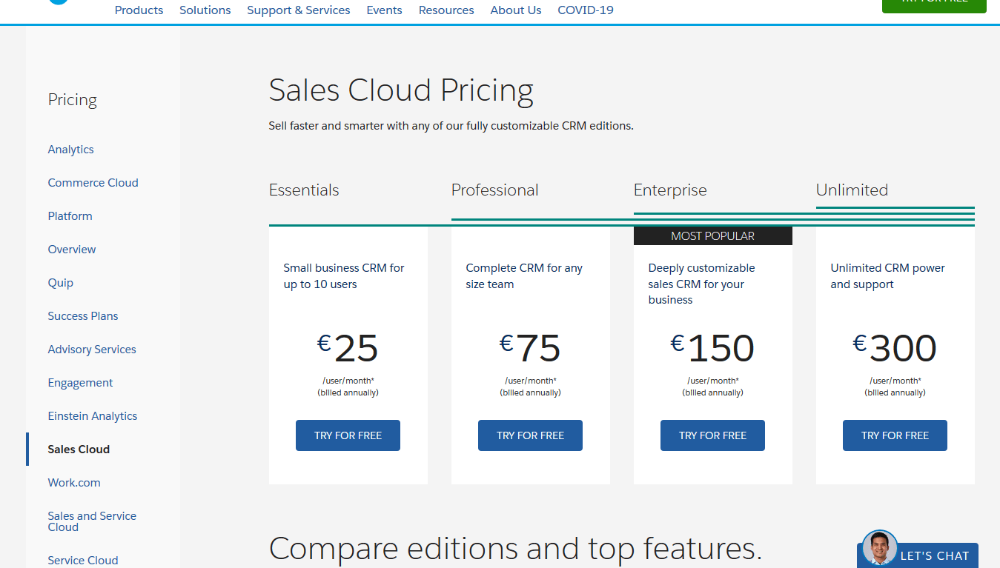Try the Unlimited edition for free
Viewport: 1000px width, 568px height.
(895, 435)
